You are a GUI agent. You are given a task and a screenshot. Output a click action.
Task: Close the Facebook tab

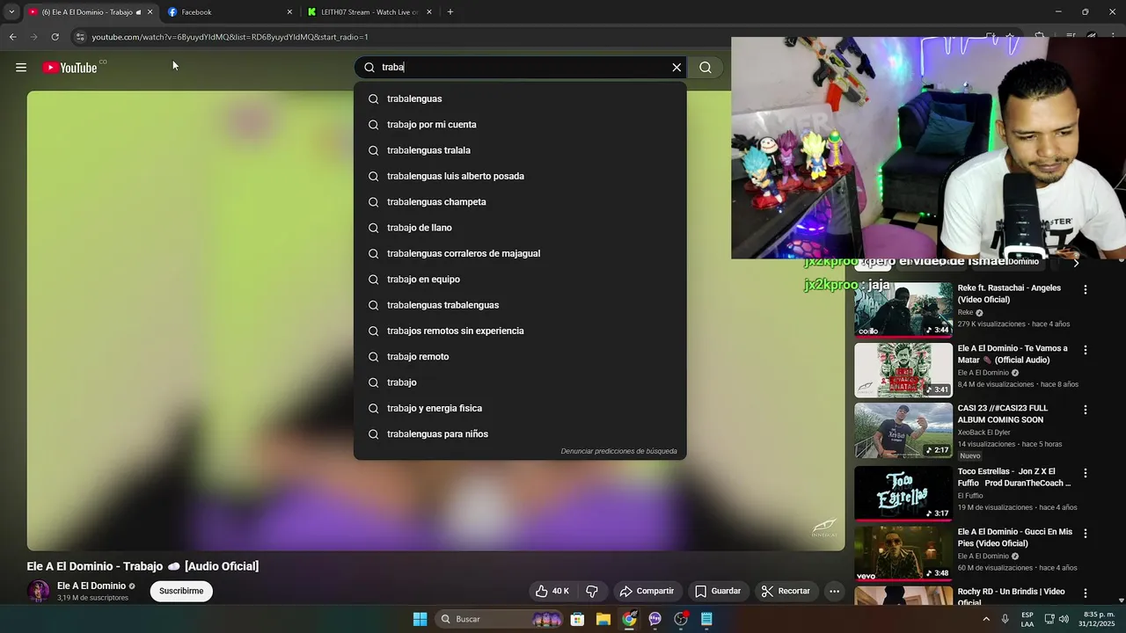[x=289, y=12]
